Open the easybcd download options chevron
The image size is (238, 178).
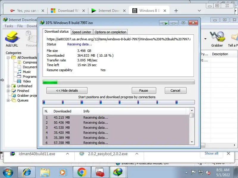click(137, 154)
